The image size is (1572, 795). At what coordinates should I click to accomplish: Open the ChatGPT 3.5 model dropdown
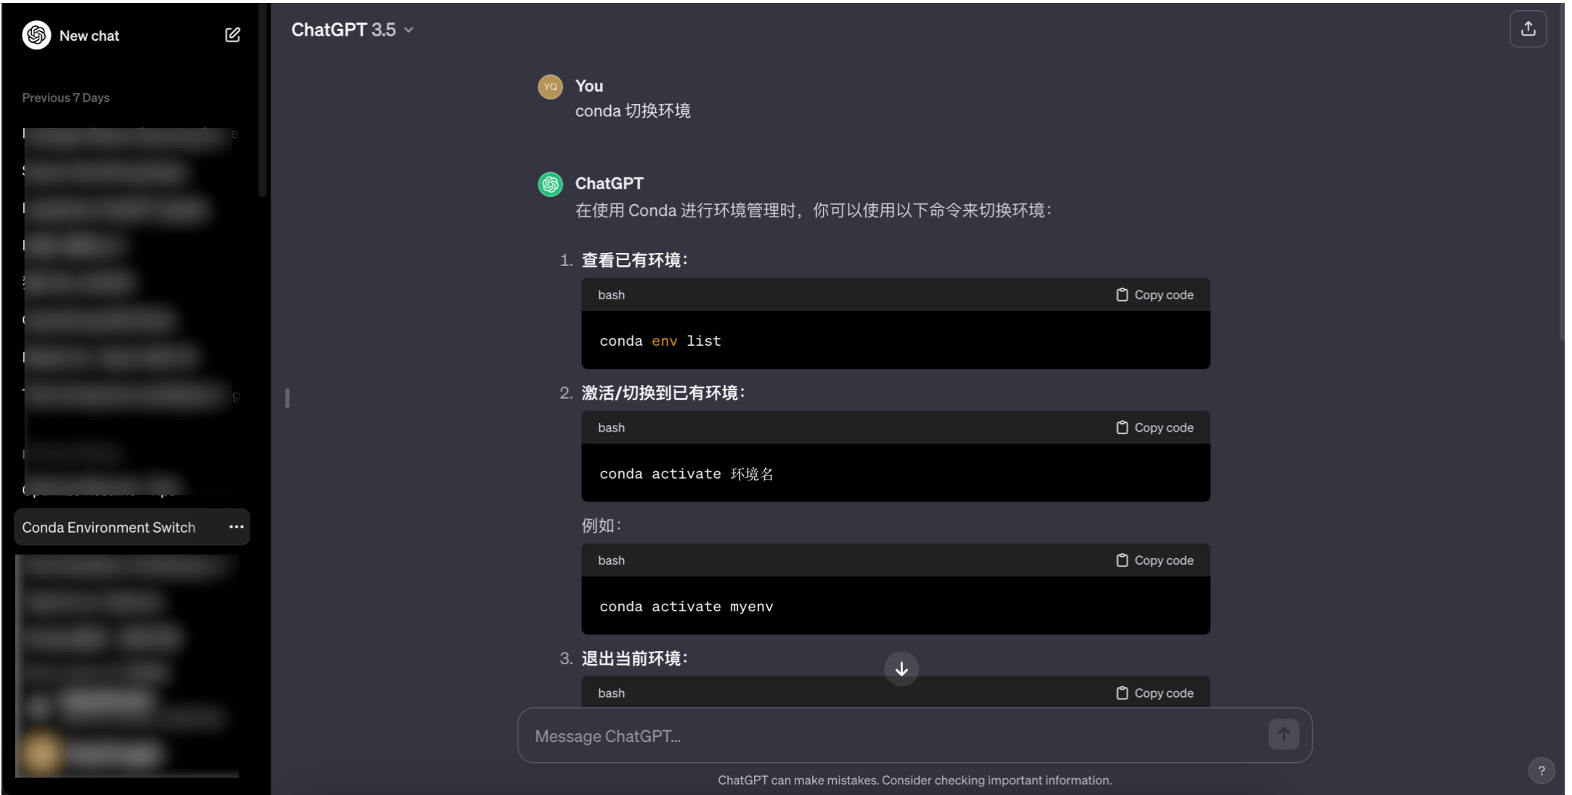[352, 30]
